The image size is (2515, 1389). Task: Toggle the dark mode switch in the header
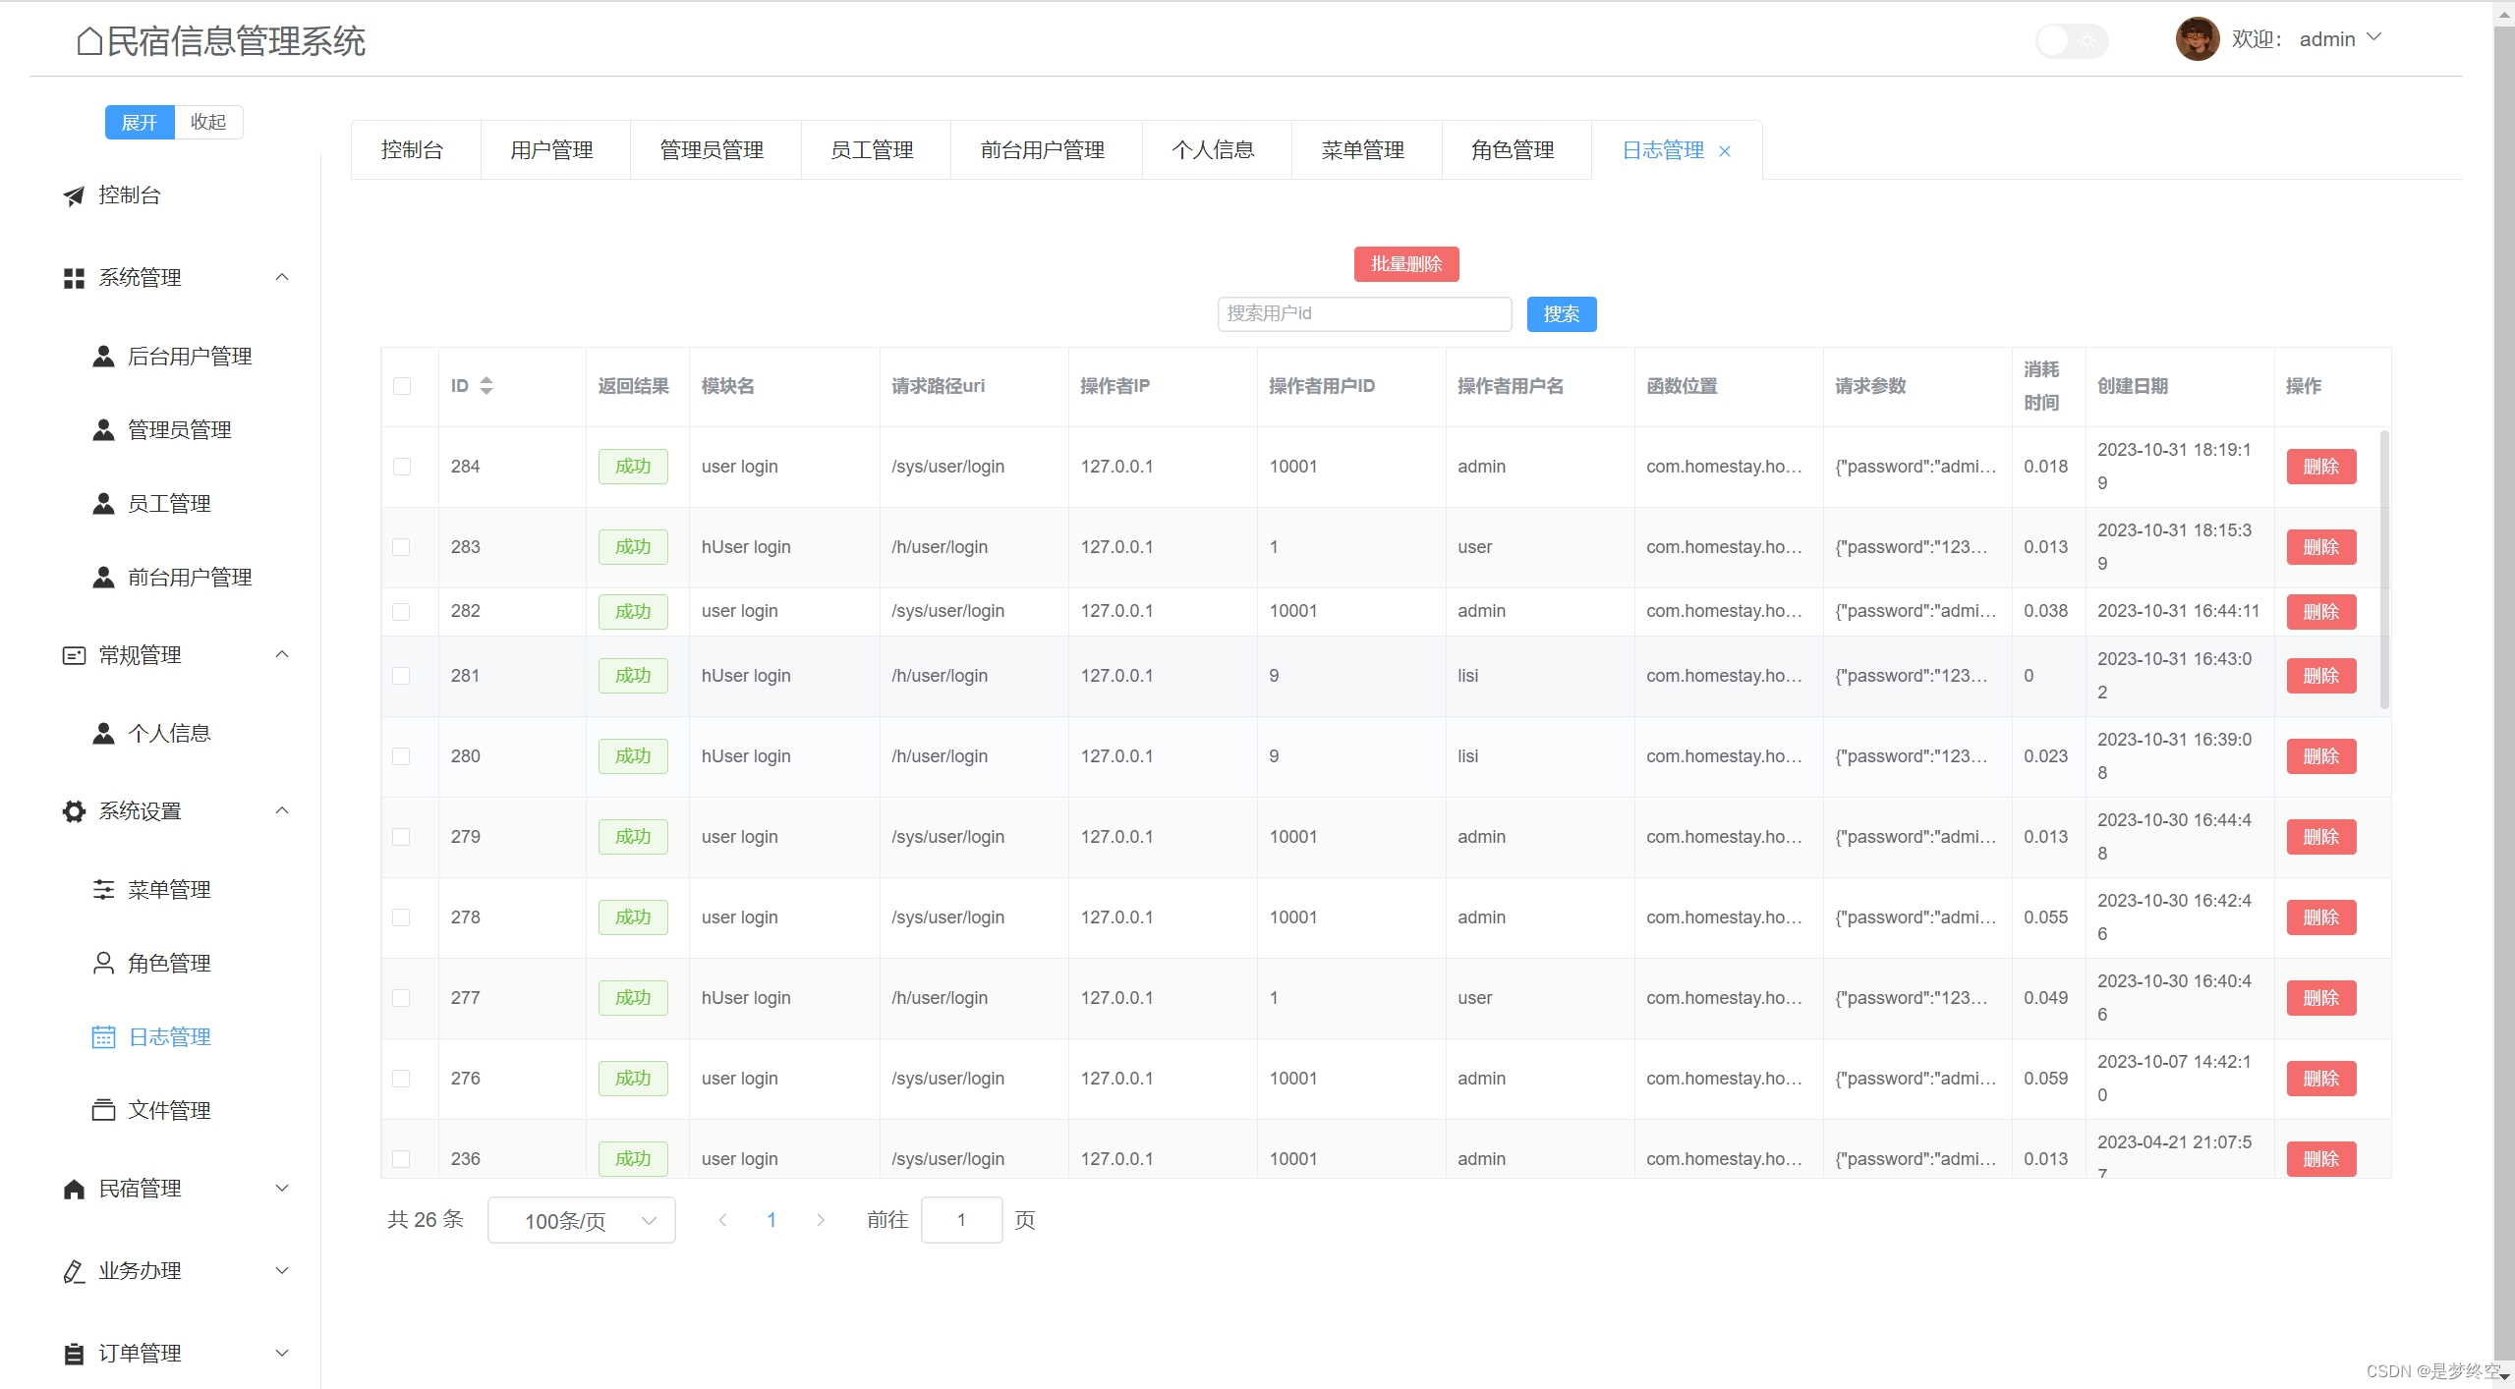pos(2072,40)
